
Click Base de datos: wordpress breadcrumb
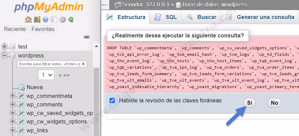pyautogui.click(x=215, y=4)
